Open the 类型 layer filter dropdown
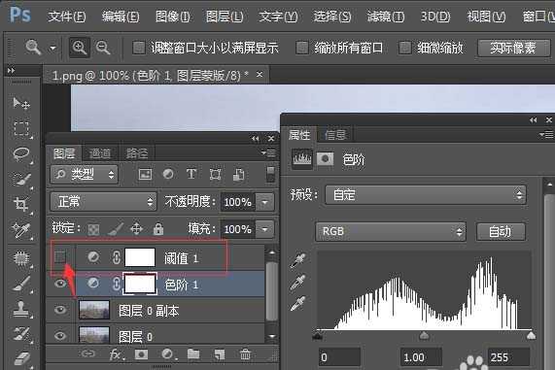 (x=84, y=174)
